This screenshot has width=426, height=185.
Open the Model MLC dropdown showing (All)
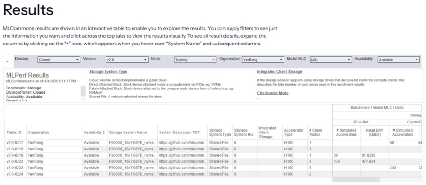tap(331, 60)
